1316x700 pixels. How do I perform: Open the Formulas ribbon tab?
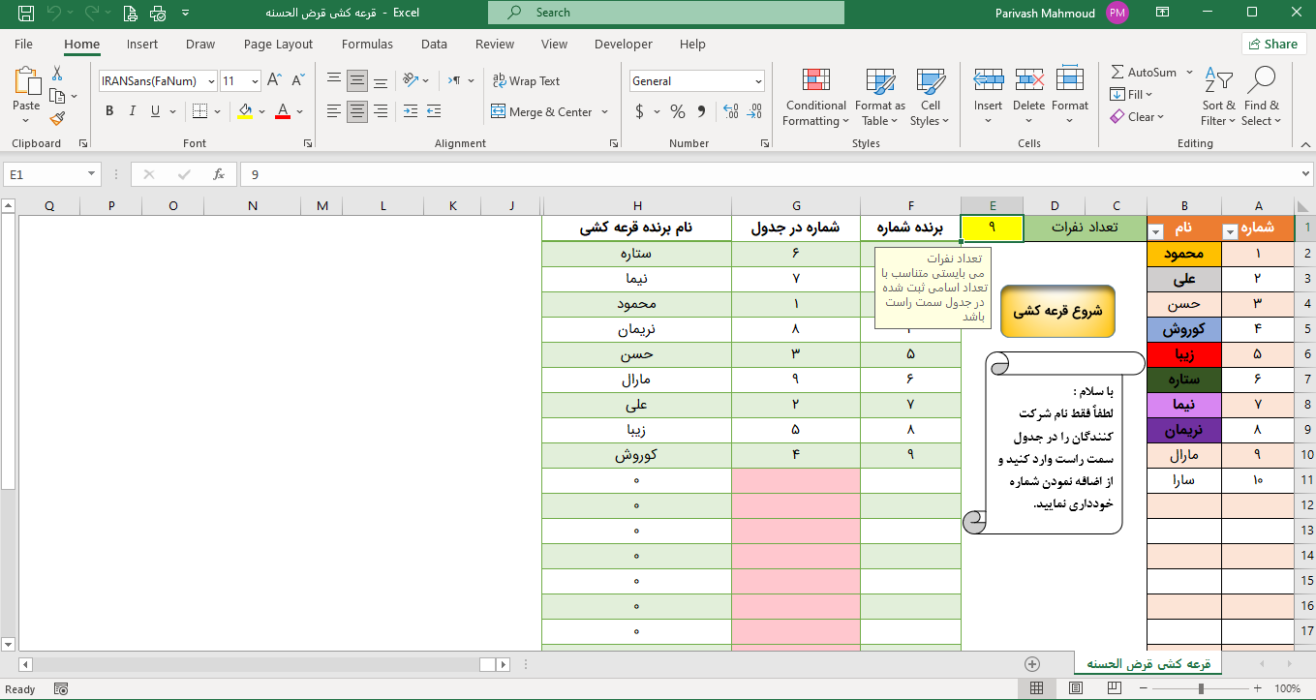click(x=367, y=44)
